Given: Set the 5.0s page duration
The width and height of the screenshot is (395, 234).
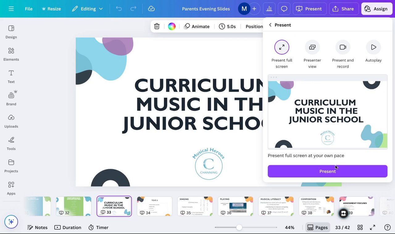Looking at the screenshot, I should [x=227, y=26].
